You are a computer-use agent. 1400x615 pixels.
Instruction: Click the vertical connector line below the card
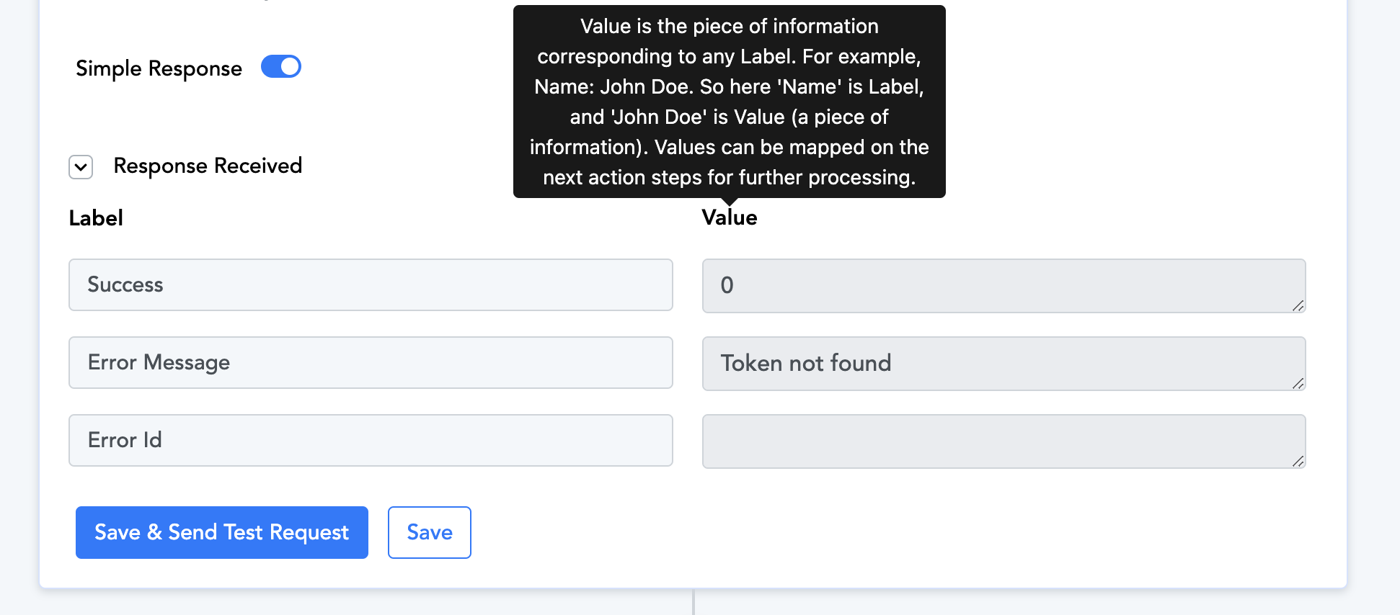[694, 602]
